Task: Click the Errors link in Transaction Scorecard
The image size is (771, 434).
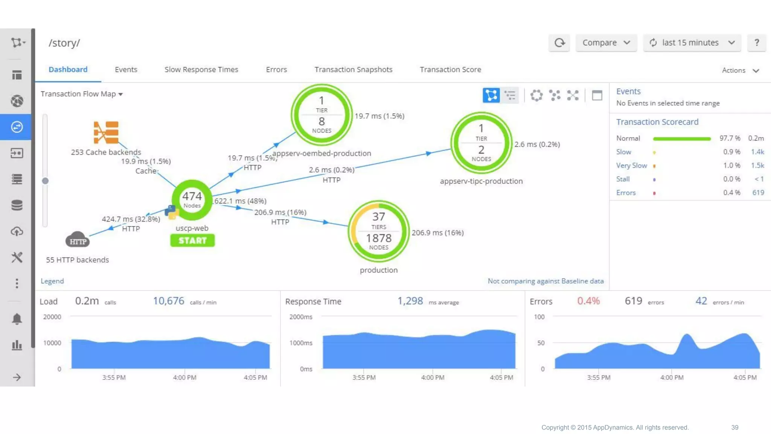Action: click(626, 193)
